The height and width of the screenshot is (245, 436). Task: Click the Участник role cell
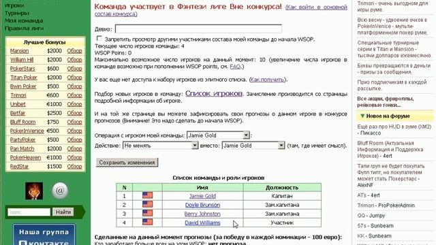click(x=282, y=223)
